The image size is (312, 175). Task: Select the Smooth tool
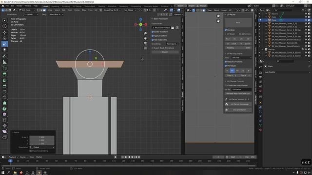pos(4,114)
